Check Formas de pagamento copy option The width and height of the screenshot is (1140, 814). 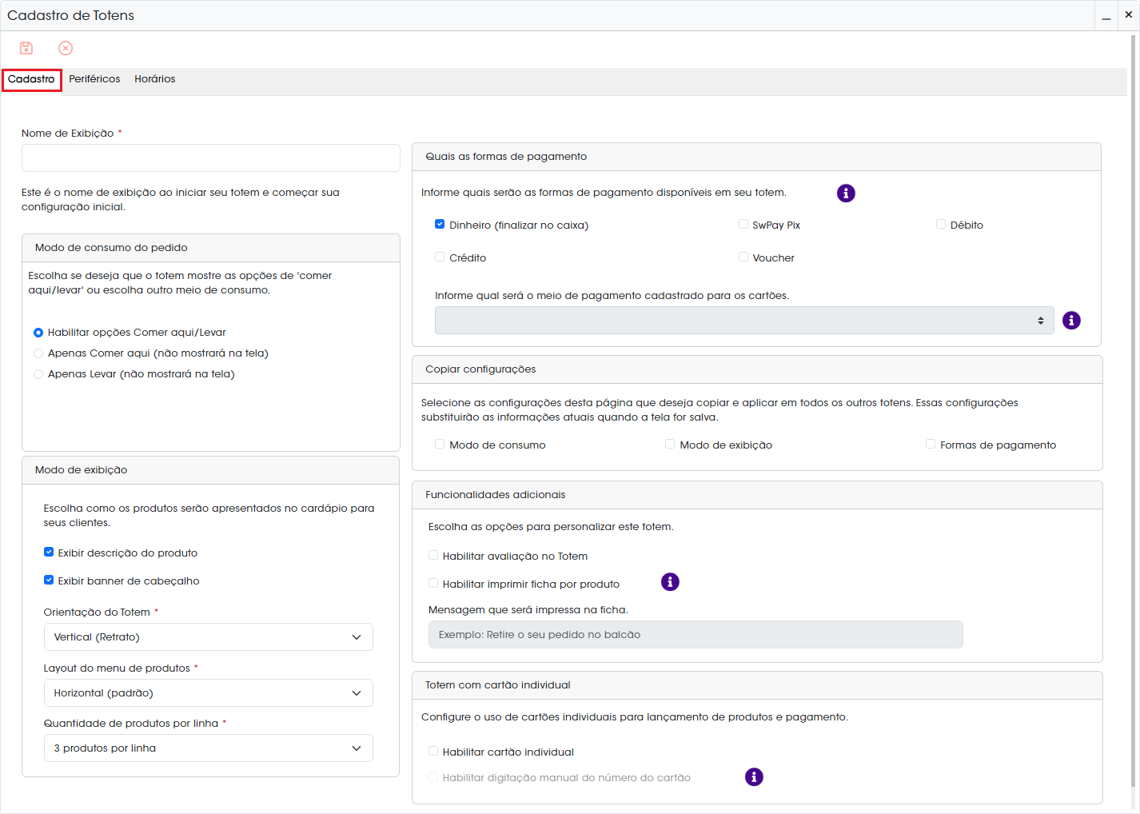tap(931, 445)
